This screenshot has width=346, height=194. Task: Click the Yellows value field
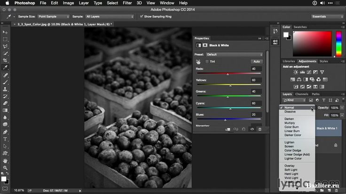[x=256, y=80]
